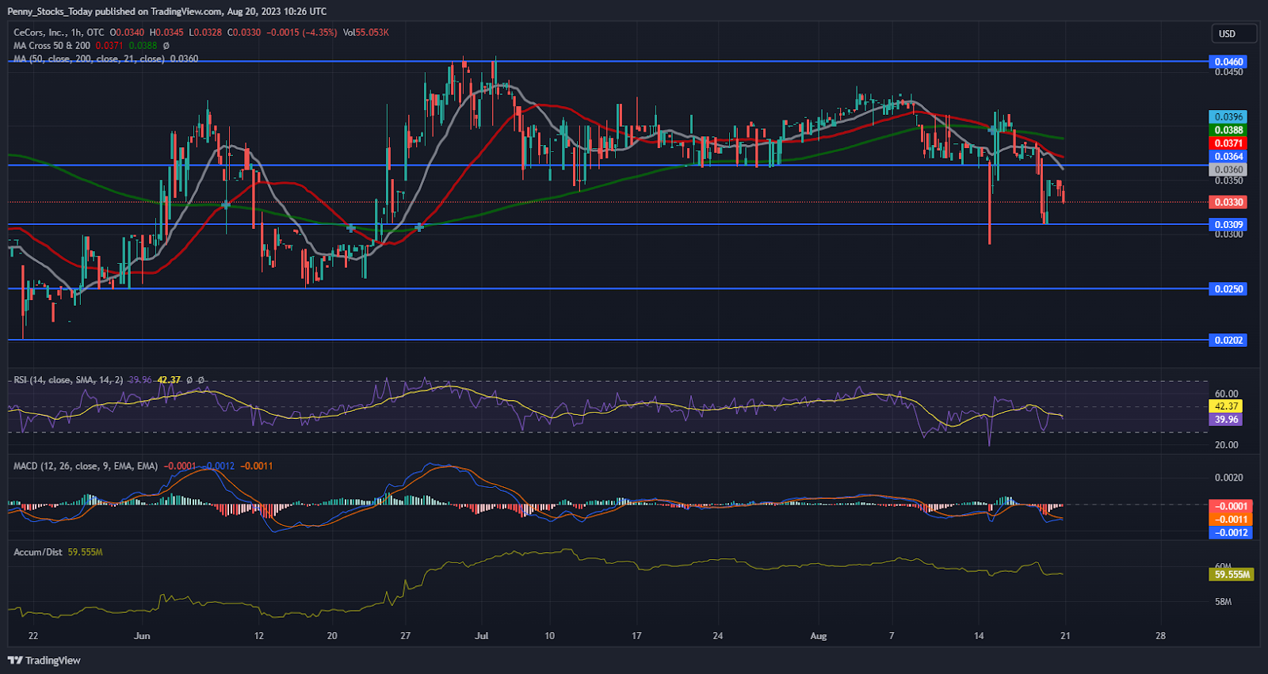1268x674 pixels.
Task: Click the 60.00 RSI scale value
Action: click(1226, 394)
